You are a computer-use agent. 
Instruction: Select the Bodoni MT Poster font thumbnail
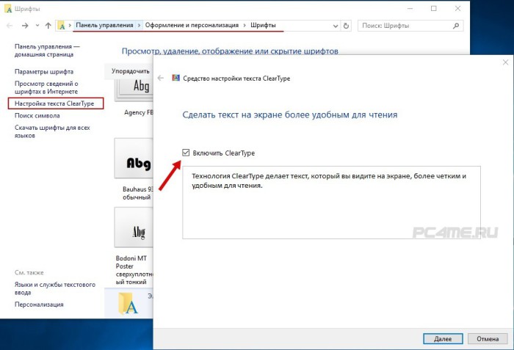tap(134, 227)
